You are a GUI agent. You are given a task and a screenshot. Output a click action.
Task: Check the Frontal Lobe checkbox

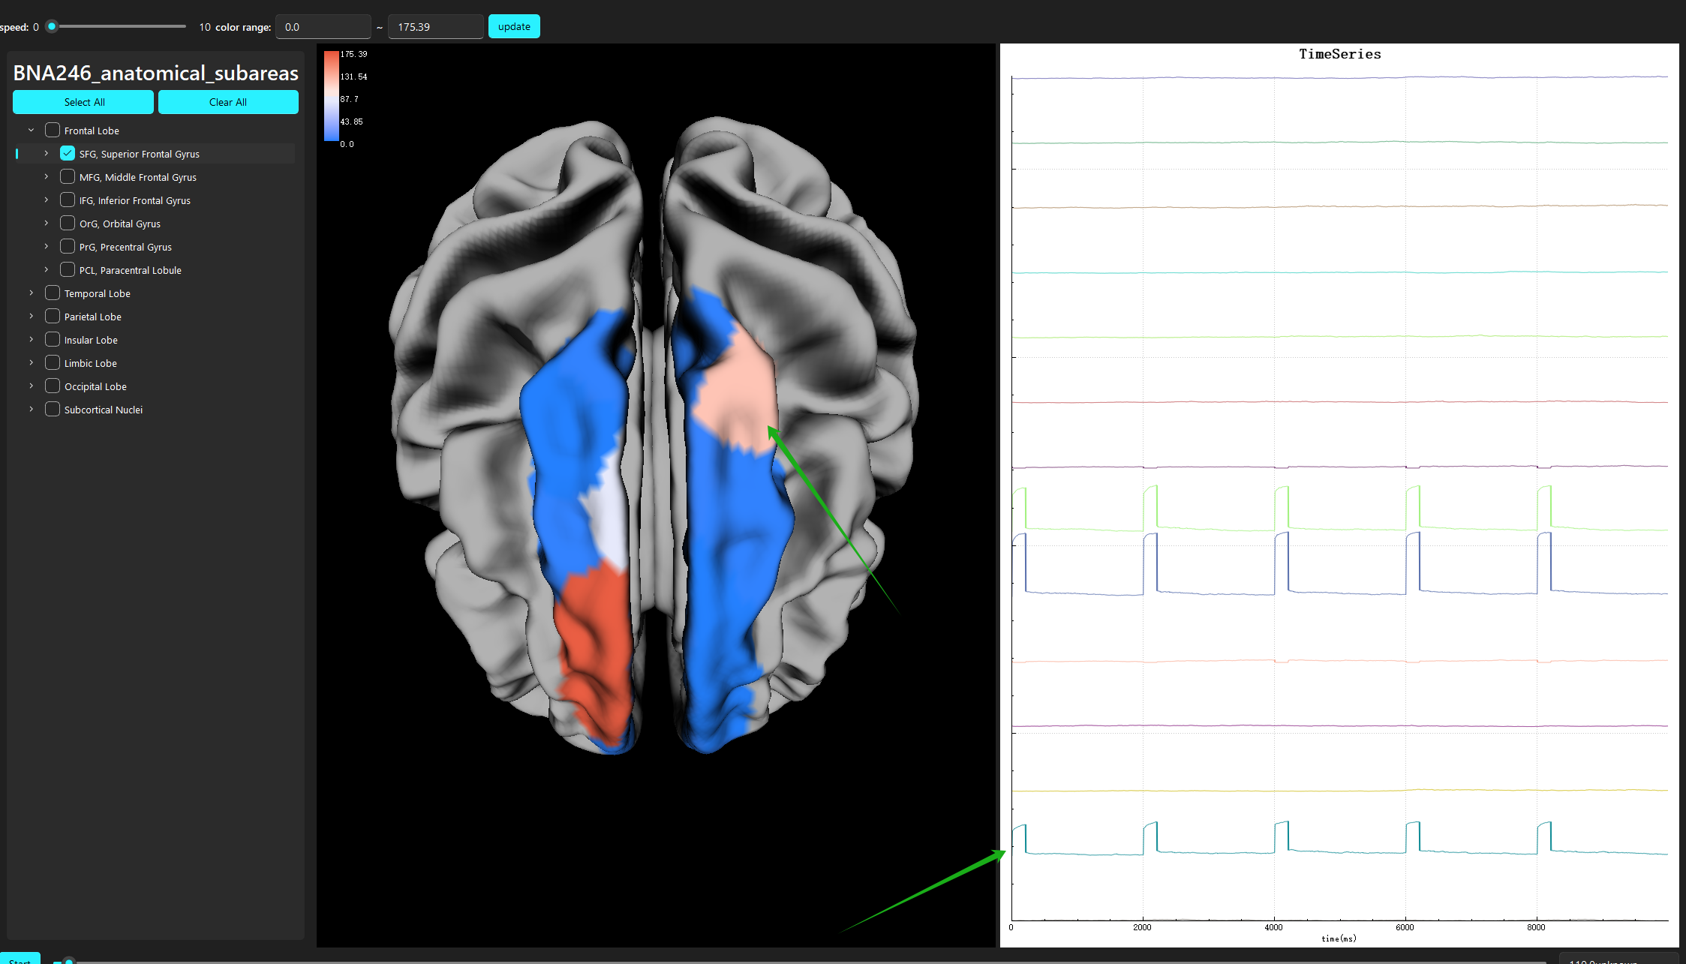[53, 130]
